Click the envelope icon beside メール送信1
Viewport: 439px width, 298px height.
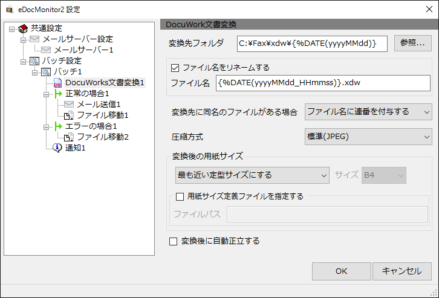pos(69,105)
